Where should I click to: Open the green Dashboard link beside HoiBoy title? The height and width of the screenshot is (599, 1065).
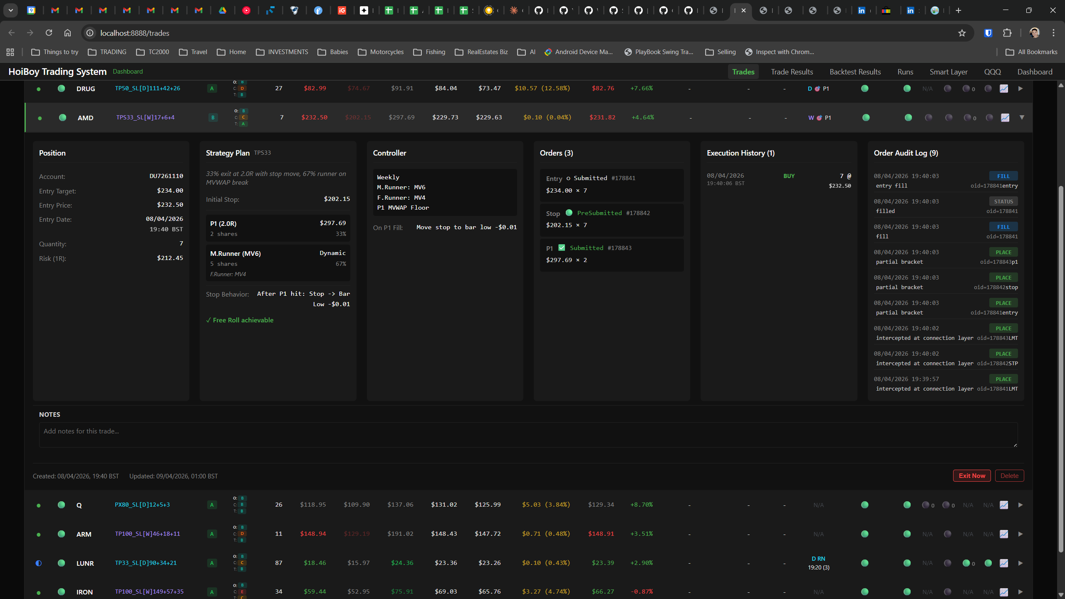[x=128, y=72]
